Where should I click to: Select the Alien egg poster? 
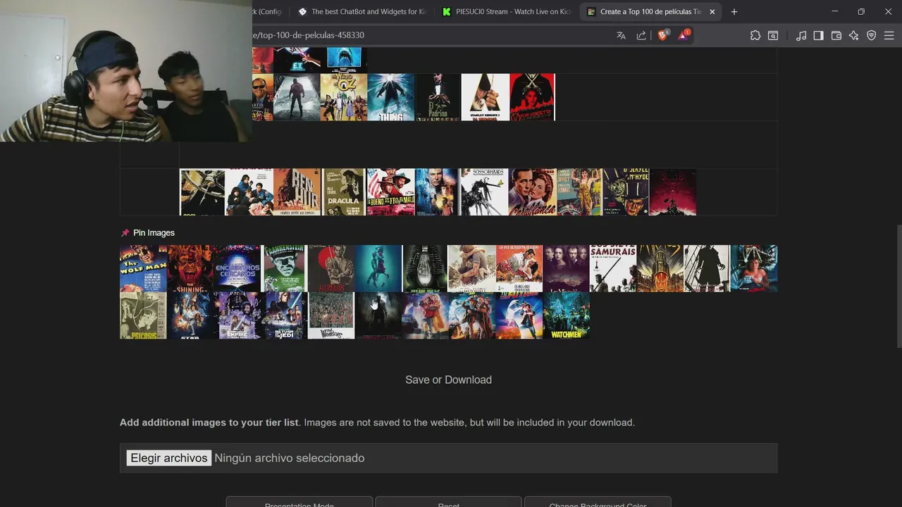click(425, 268)
